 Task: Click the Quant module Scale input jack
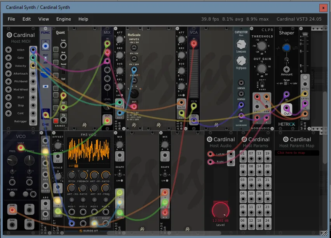click(63, 45)
